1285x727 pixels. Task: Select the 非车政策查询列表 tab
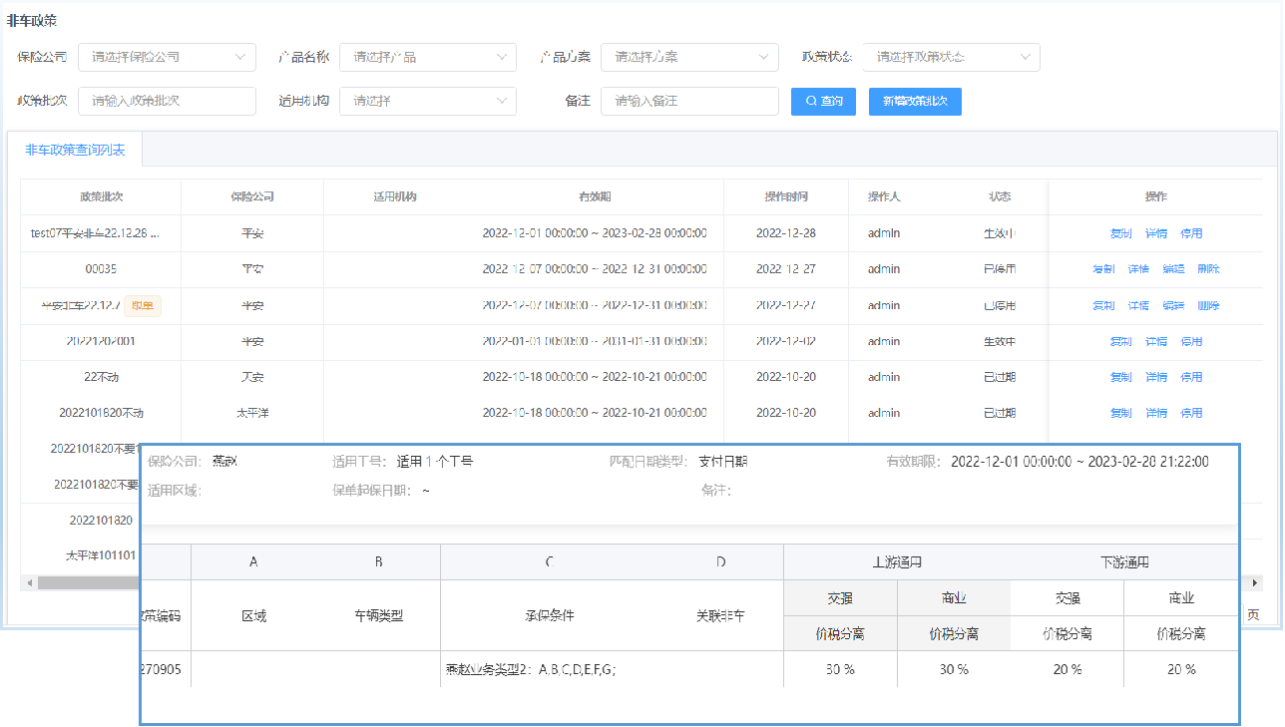[x=75, y=150]
